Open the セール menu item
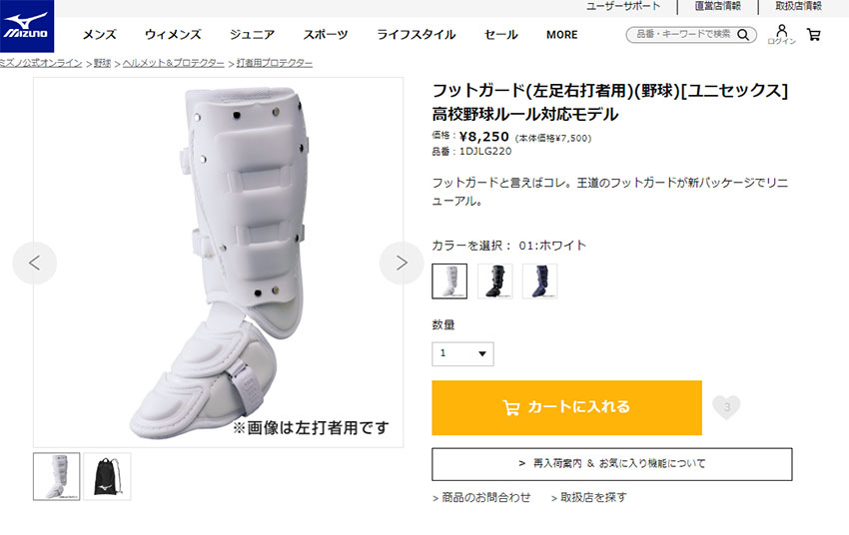Image resolution: width=849 pixels, height=535 pixels. 500,35
